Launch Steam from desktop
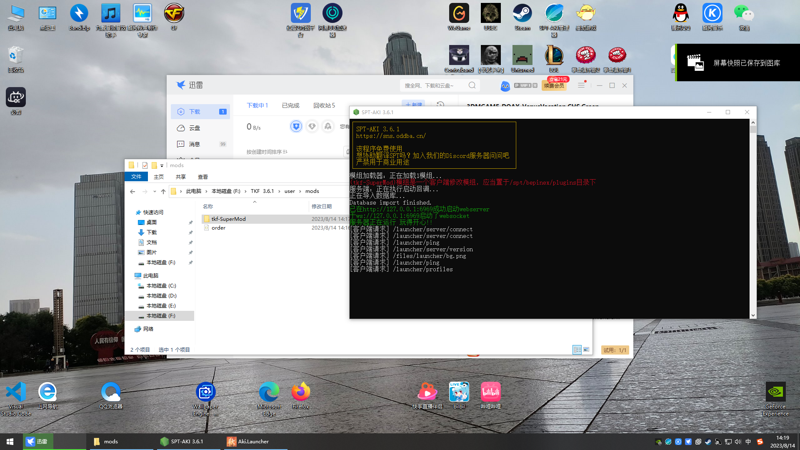 pyautogui.click(x=522, y=17)
